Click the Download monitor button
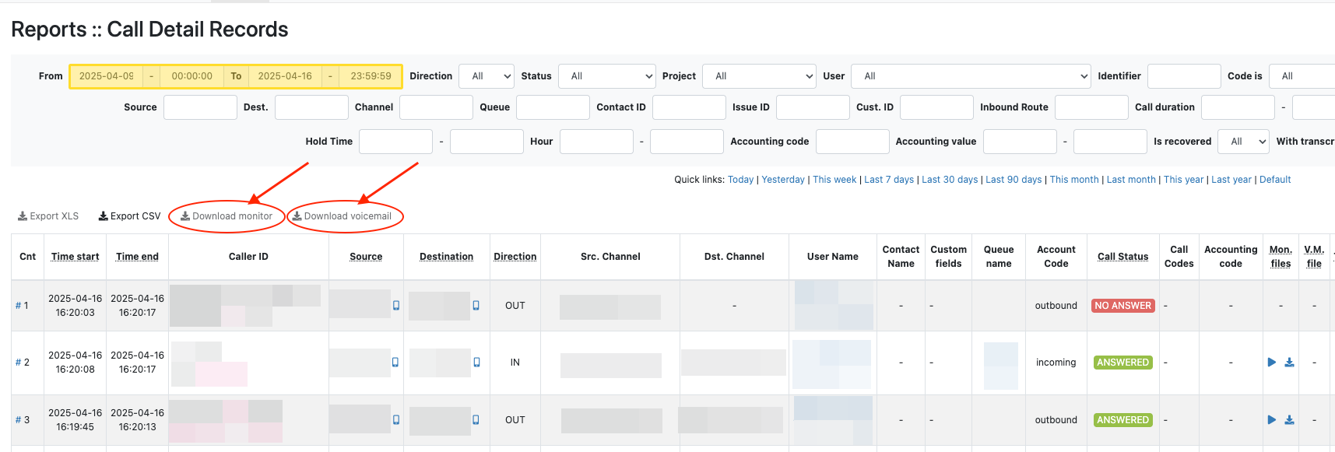This screenshot has height=452, width=1335. pyautogui.click(x=227, y=216)
